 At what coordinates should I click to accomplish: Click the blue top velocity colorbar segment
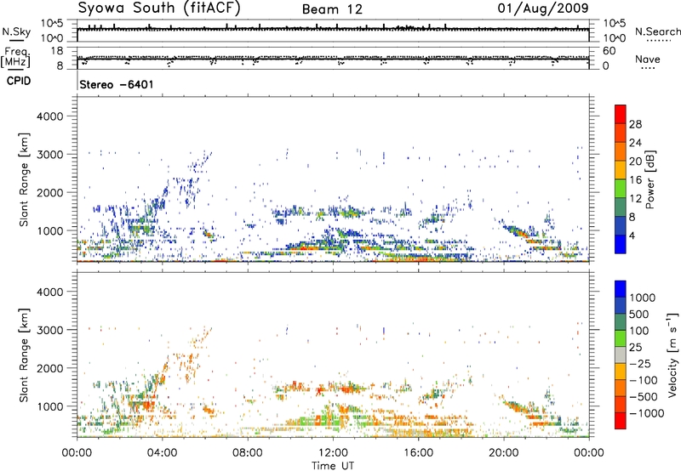coord(621,289)
